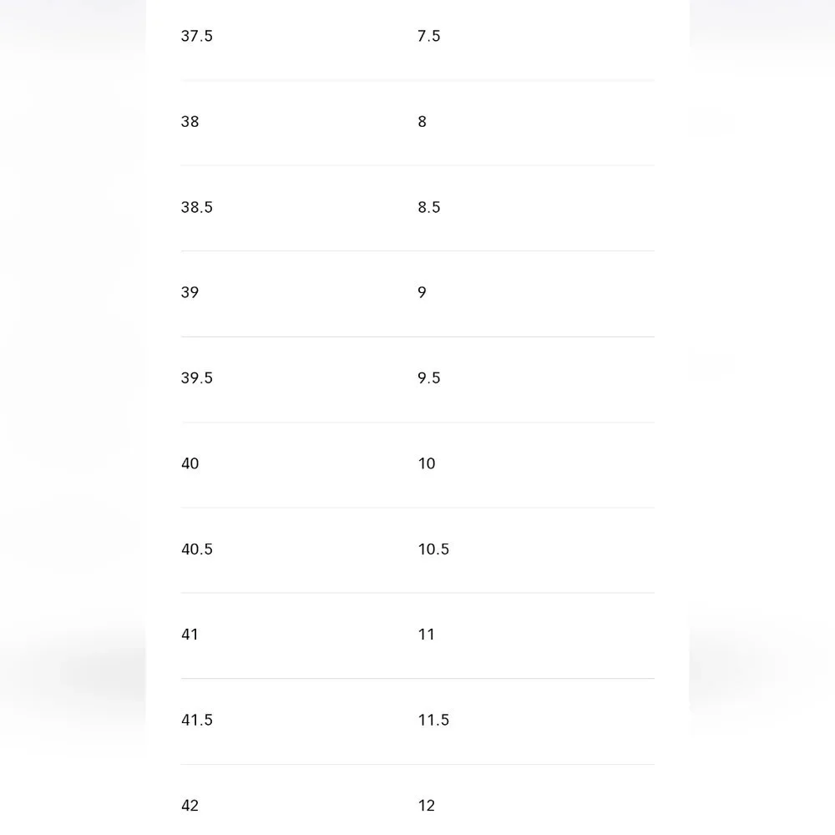
Task: Select the size 9 value
Action: tap(423, 292)
